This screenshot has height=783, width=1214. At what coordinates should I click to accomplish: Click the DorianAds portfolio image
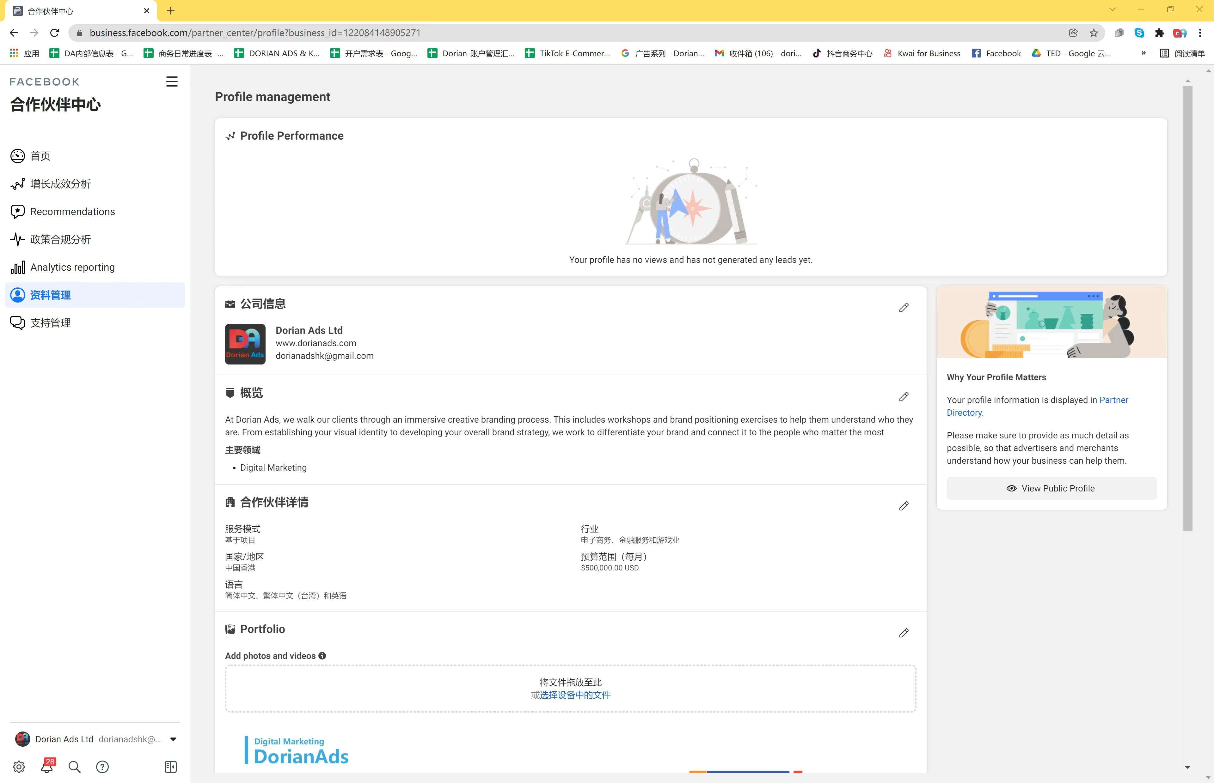pyautogui.click(x=297, y=750)
